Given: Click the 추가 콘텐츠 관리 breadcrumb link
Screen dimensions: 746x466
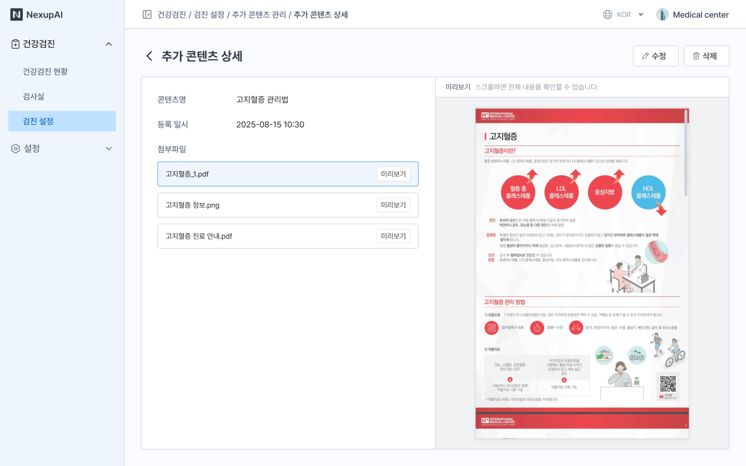Looking at the screenshot, I should click(x=259, y=14).
